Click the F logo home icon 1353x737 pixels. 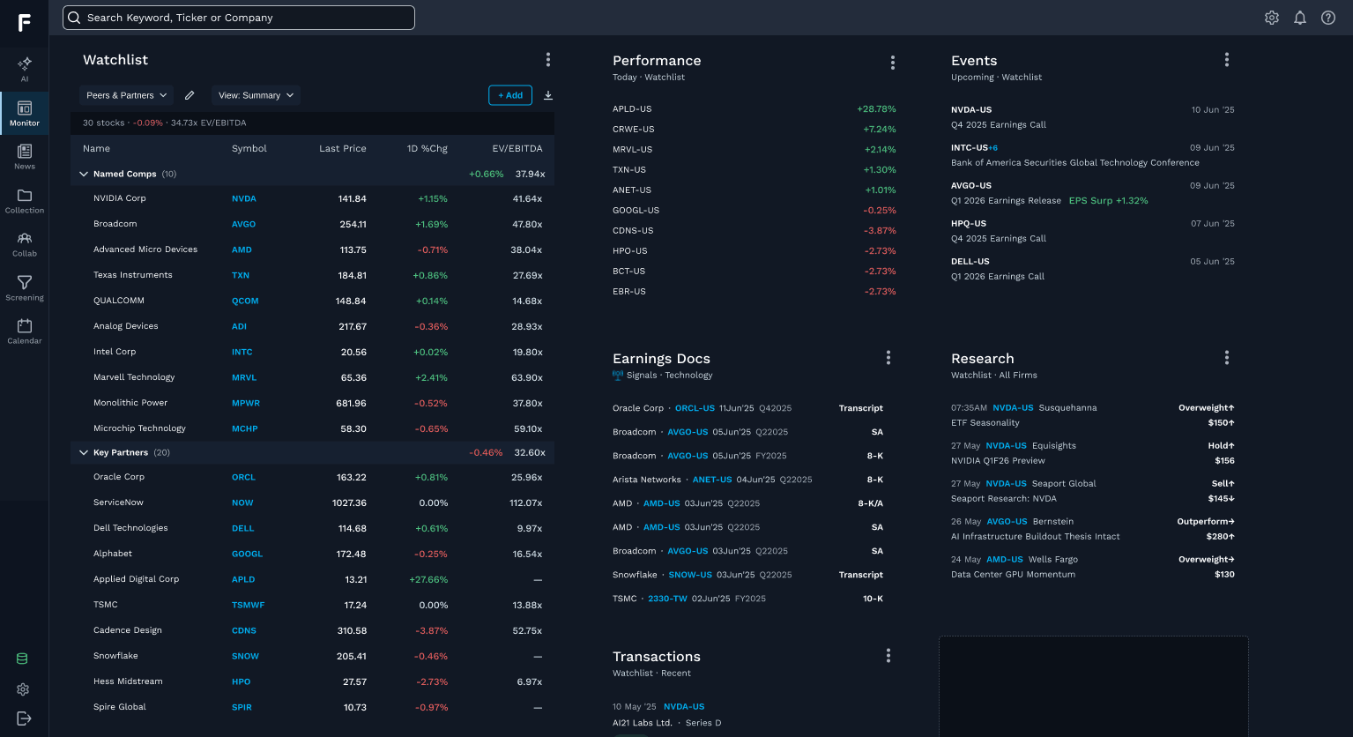coord(25,22)
